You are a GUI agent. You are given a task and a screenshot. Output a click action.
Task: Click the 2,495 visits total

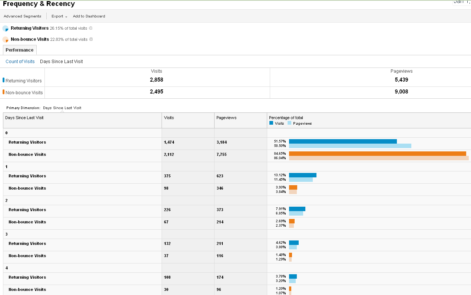pyautogui.click(x=156, y=92)
